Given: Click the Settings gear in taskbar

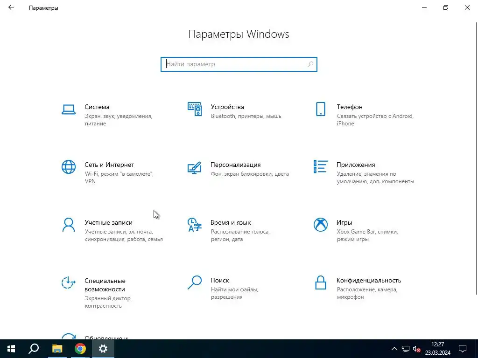Looking at the screenshot, I should (103, 349).
